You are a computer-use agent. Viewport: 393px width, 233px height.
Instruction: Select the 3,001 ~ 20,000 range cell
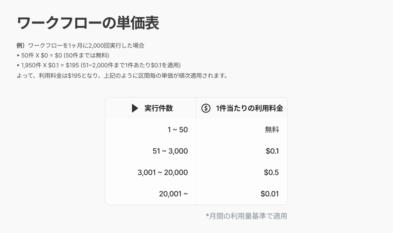pyautogui.click(x=163, y=172)
